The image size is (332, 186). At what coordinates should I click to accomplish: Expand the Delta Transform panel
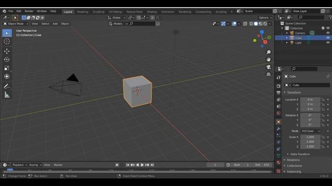(299, 154)
